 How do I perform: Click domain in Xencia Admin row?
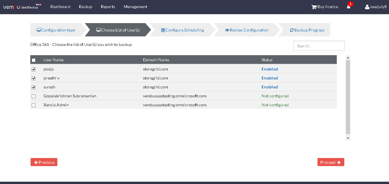175,105
